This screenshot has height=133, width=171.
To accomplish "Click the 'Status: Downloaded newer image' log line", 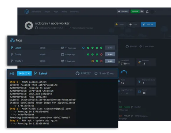I will click(x=42, y=103).
